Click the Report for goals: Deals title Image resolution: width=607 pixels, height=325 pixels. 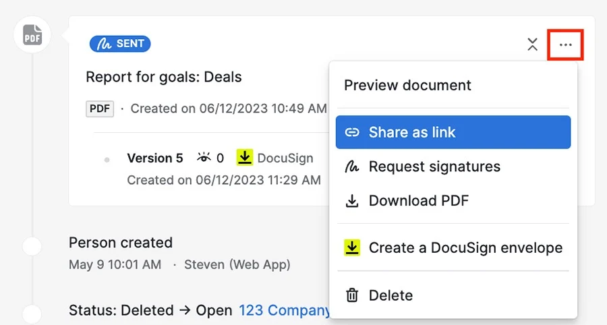pos(164,77)
